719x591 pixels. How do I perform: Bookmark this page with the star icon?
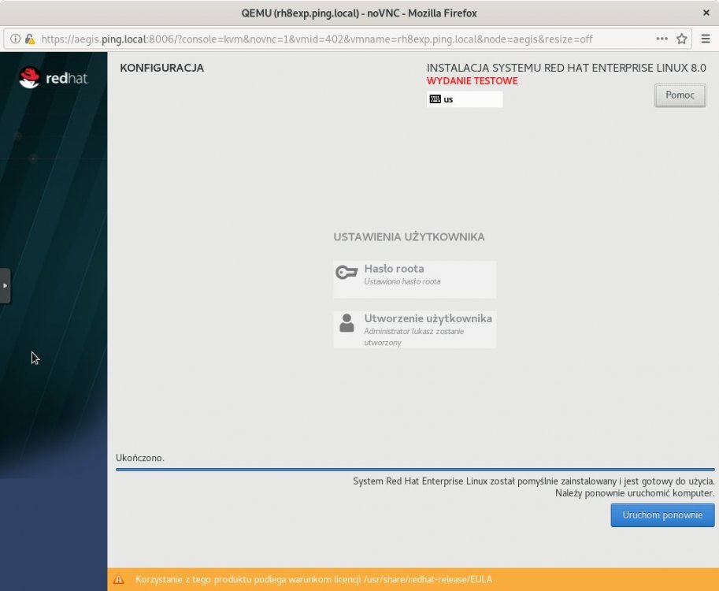[x=682, y=39]
